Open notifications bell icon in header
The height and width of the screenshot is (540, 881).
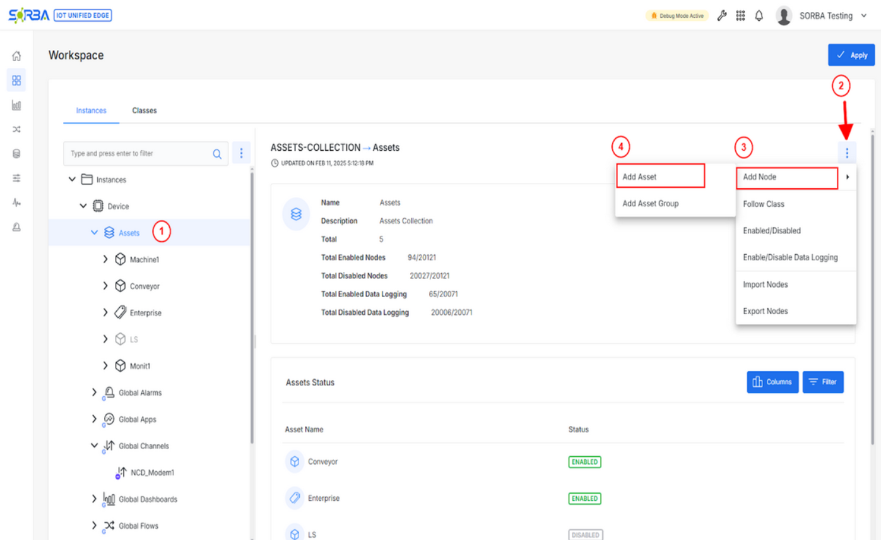tap(759, 16)
